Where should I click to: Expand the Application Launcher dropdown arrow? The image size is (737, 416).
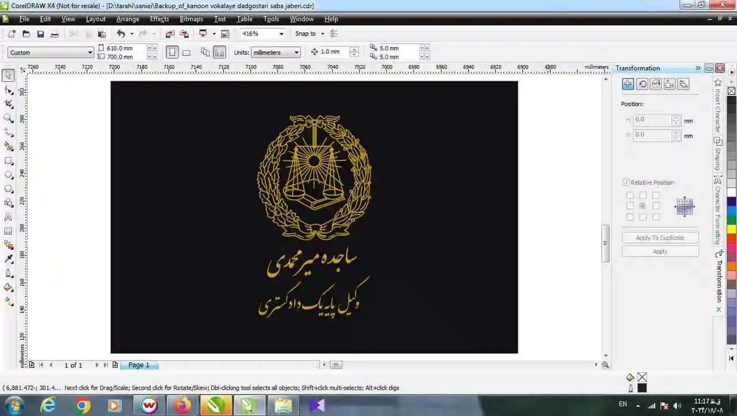[x=214, y=34]
